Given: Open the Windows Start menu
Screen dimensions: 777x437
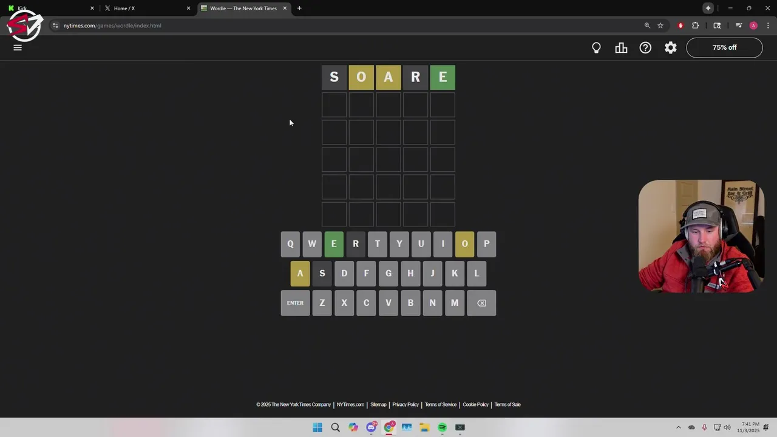Looking at the screenshot, I should coord(317,427).
